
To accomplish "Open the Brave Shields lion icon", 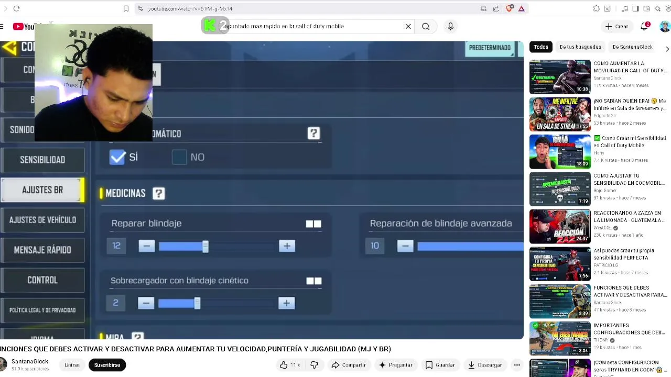I will pos(510,8).
